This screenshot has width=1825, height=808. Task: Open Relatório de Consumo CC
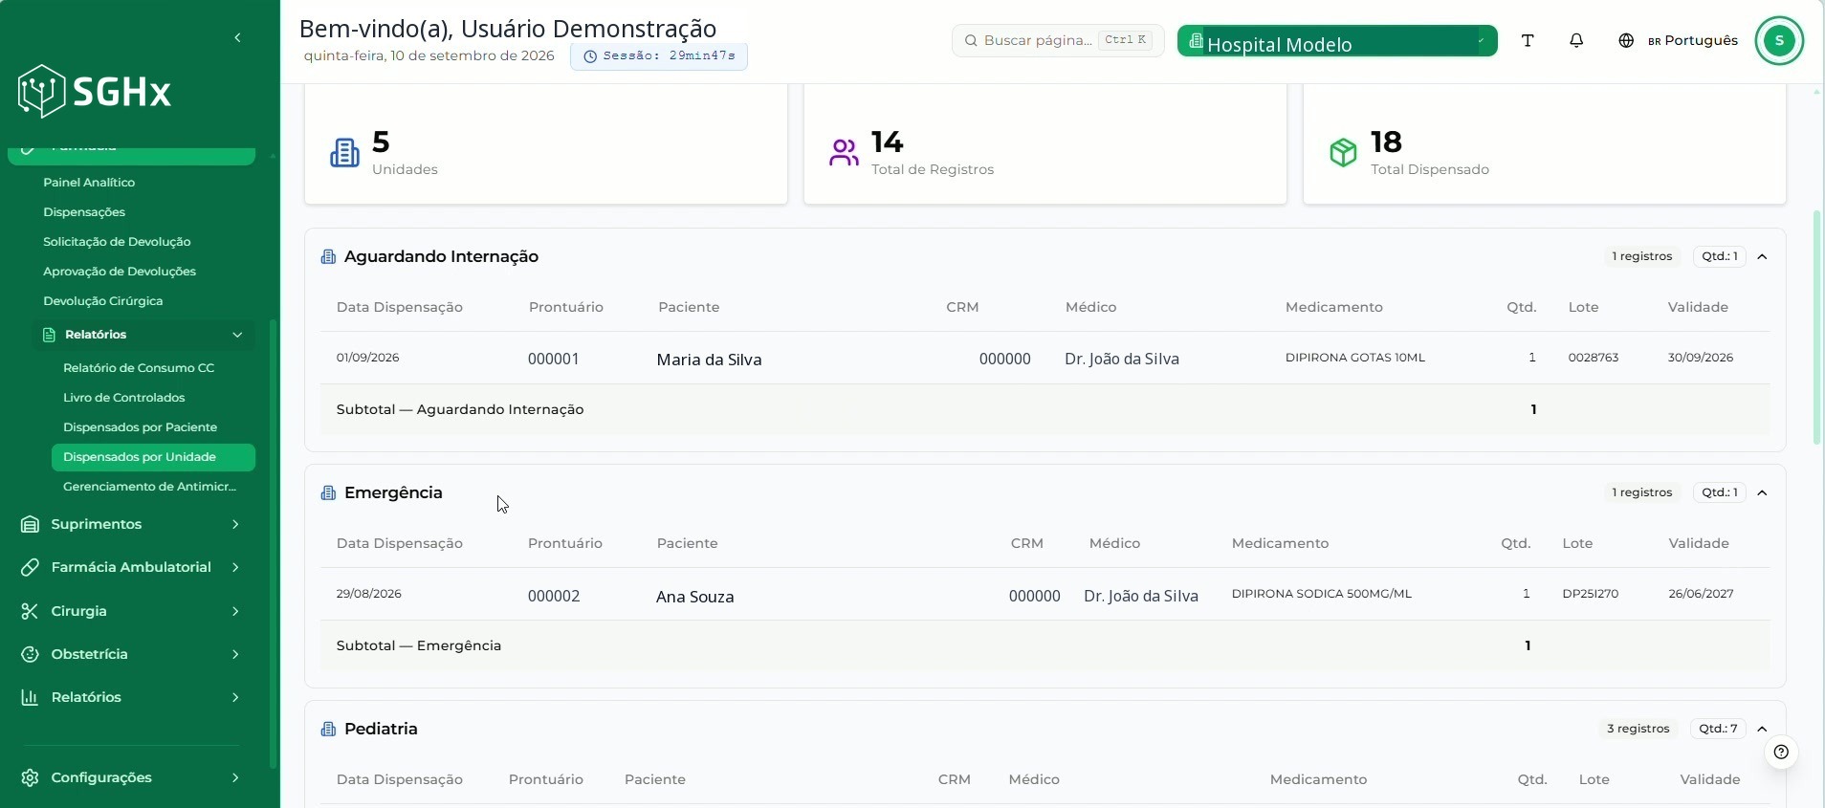click(x=139, y=368)
